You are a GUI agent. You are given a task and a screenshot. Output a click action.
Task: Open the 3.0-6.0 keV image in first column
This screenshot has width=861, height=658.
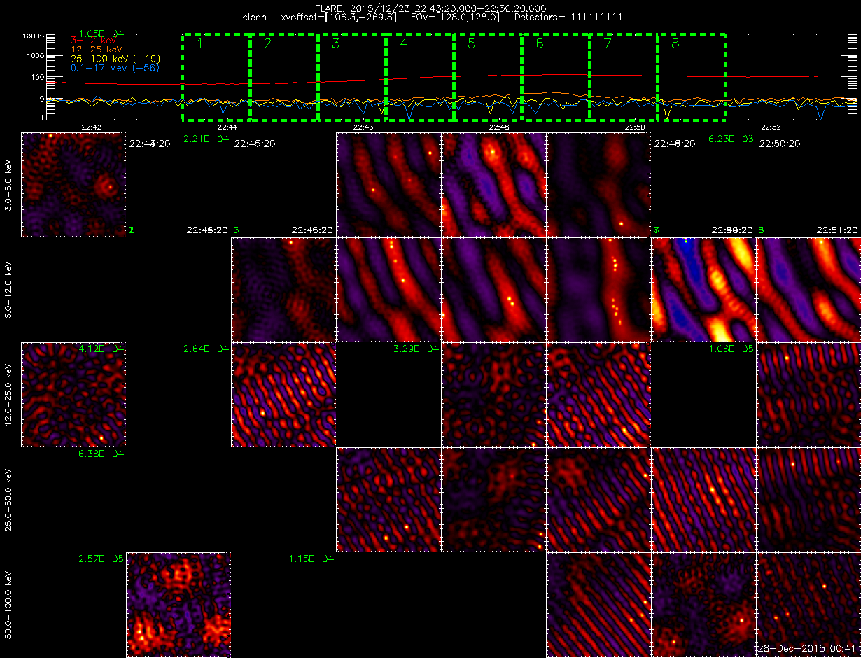(73, 185)
